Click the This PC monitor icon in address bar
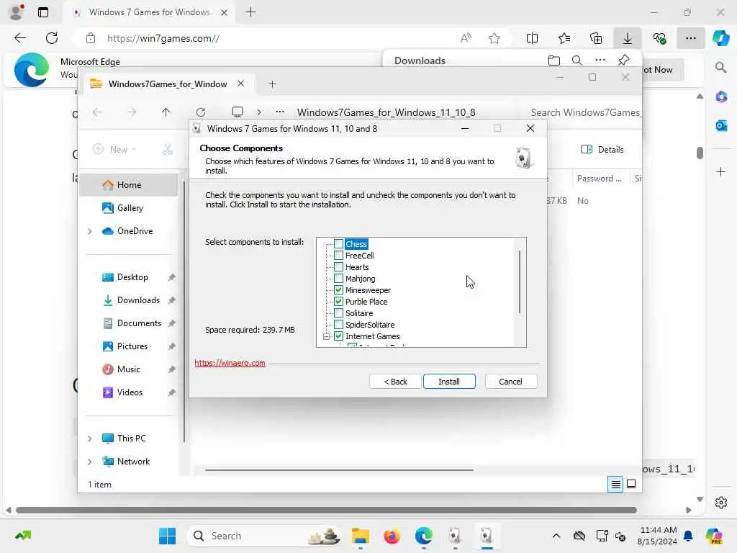The image size is (737, 553). [x=238, y=112]
